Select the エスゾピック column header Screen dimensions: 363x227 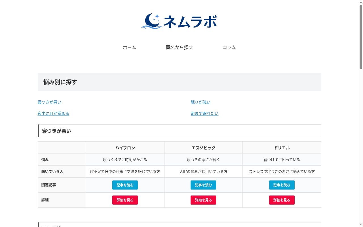pyautogui.click(x=203, y=148)
